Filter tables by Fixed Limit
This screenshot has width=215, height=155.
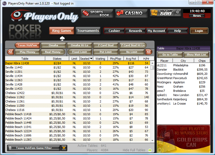click(x=80, y=52)
